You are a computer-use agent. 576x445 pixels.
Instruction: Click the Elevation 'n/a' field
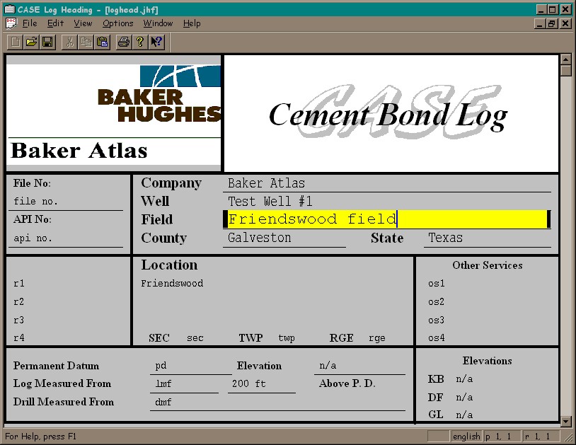359,366
